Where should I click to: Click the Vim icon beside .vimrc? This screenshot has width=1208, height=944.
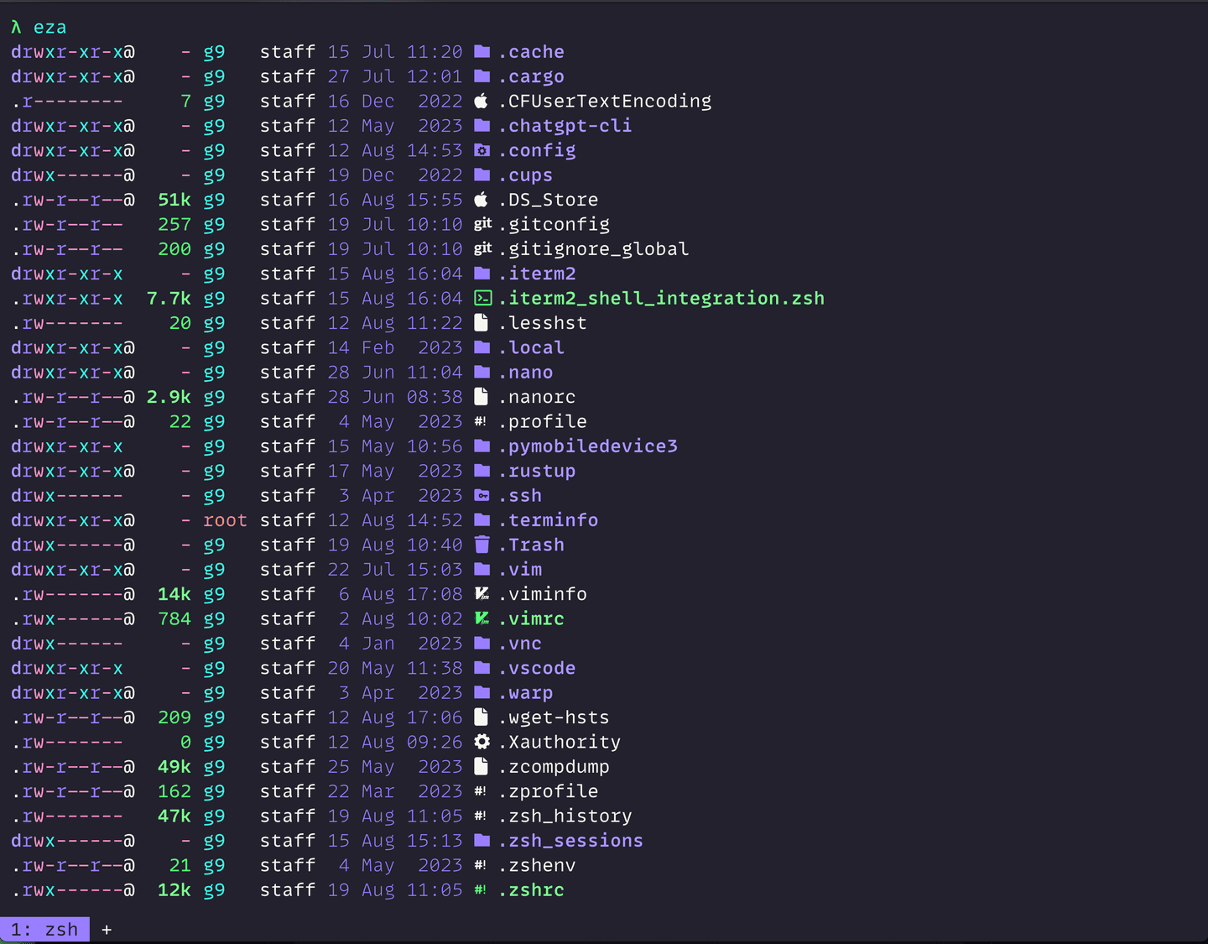[x=482, y=618]
